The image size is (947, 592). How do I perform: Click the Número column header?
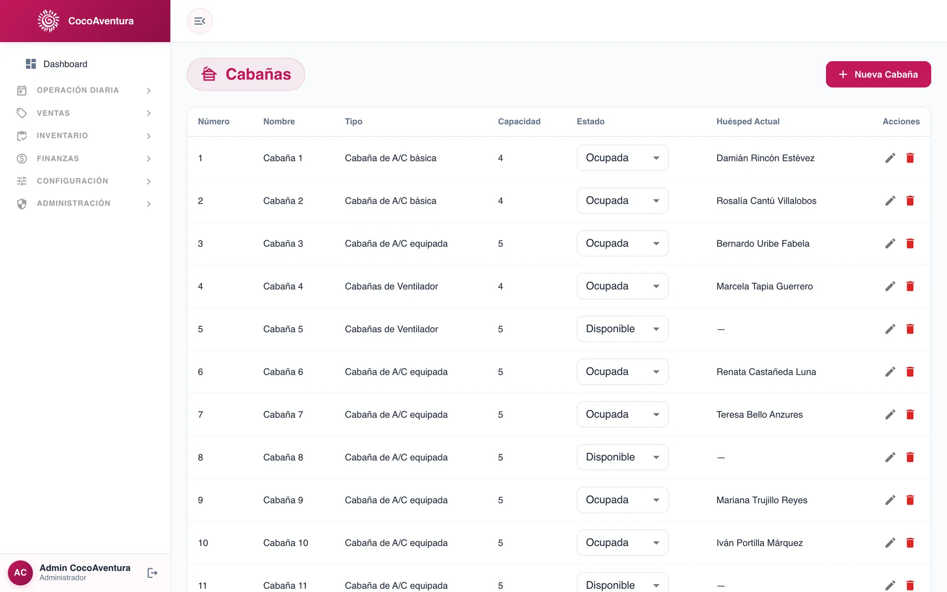[214, 122]
